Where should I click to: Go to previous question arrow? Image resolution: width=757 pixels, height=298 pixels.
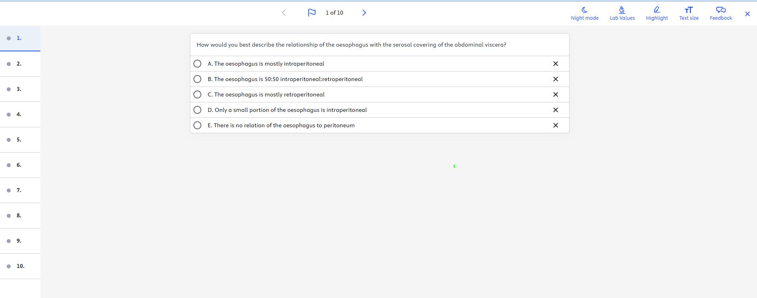284,13
